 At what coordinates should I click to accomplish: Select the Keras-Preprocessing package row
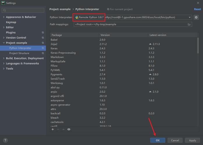tap(123, 53)
